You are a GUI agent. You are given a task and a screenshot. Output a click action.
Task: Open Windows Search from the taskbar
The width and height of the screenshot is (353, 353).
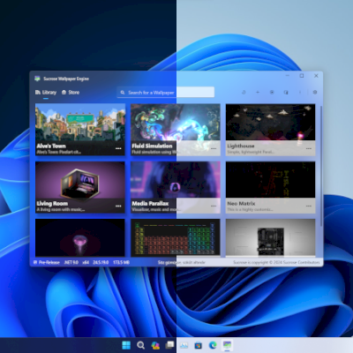coord(140,345)
